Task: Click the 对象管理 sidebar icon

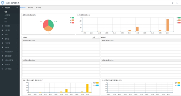Action: pos(2,30)
